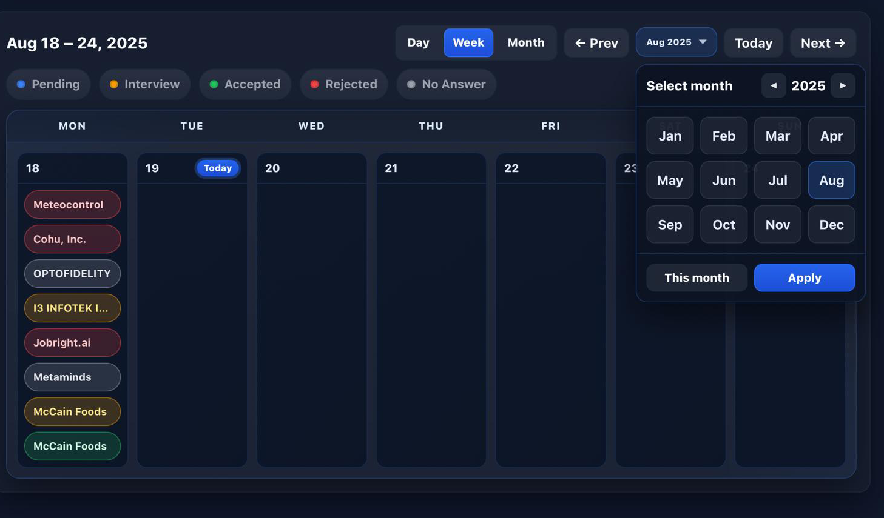Apply the selected month
The image size is (884, 518).
click(x=805, y=277)
